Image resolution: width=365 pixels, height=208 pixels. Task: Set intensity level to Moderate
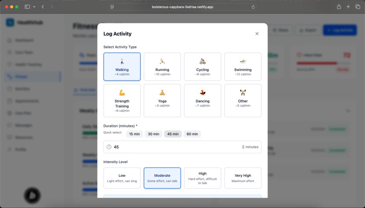(x=162, y=178)
